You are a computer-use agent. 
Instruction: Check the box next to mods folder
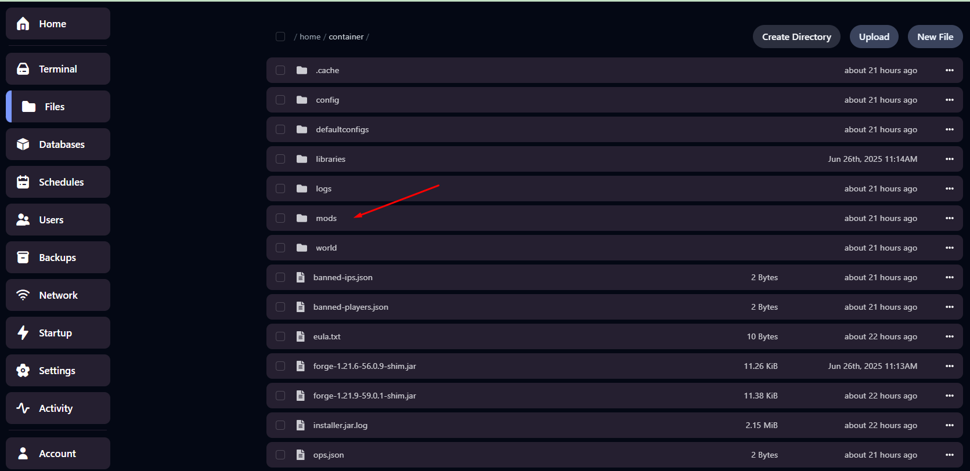coord(280,218)
